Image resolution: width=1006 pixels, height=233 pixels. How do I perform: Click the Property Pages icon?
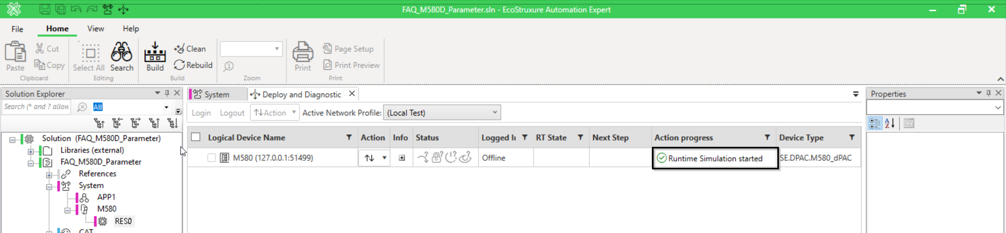[909, 123]
